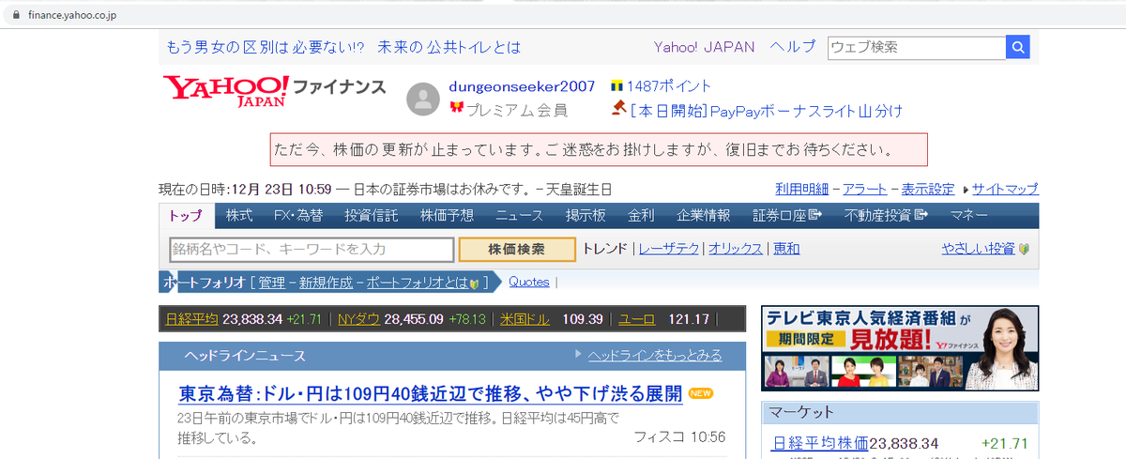This screenshot has height=459, width=1126.
Task: Select the 企業情報 tab
Action: tap(704, 215)
